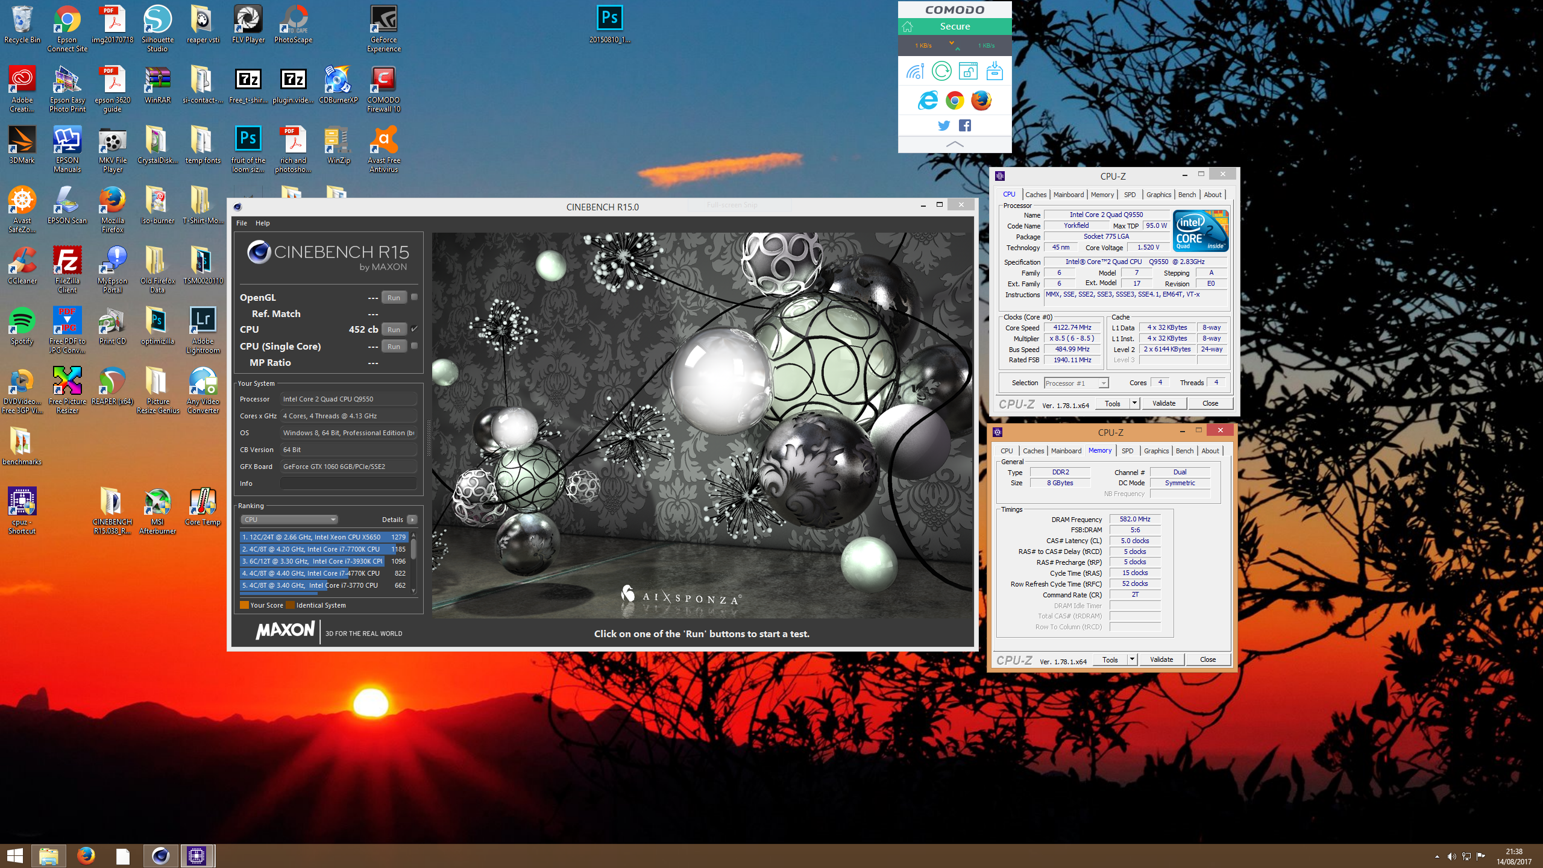This screenshot has width=1543, height=868.
Task: Open the Spotify desktop icon
Action: point(22,325)
